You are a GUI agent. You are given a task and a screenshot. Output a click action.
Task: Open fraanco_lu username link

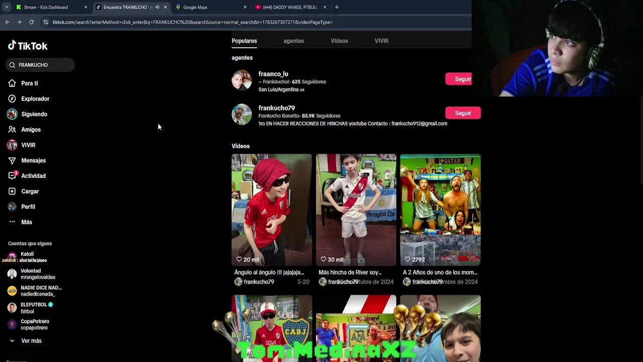(x=273, y=74)
